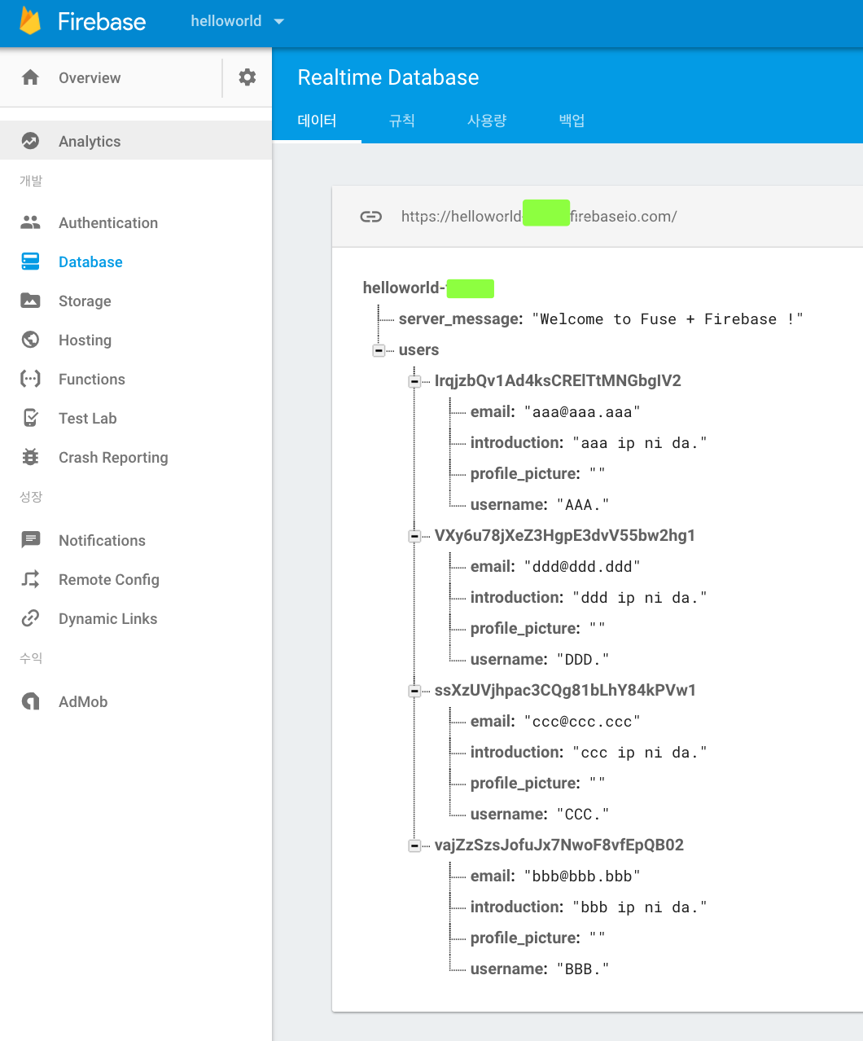Click the username value "AAA."
This screenshot has width=863, height=1041.
[x=583, y=505]
